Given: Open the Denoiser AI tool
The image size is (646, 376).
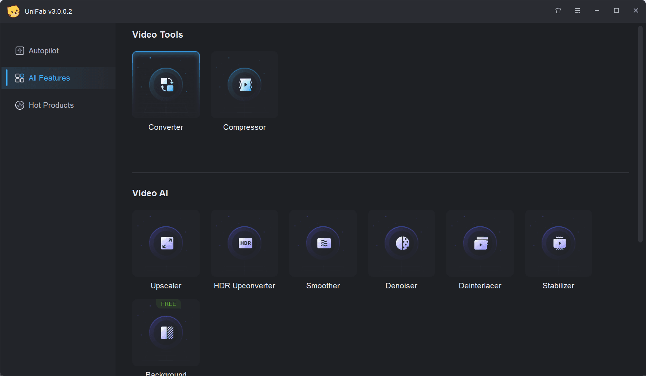Looking at the screenshot, I should tap(402, 243).
